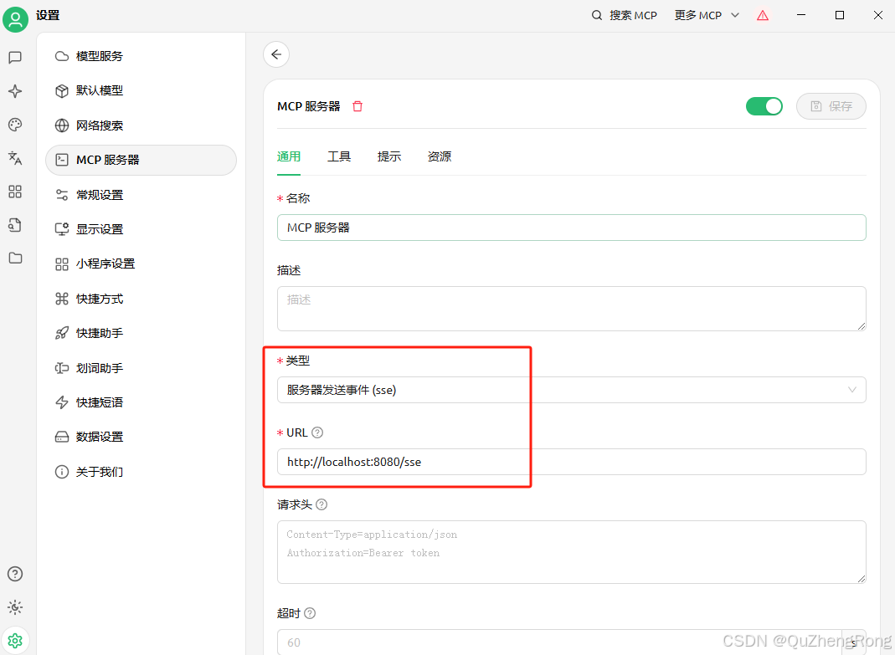895x655 pixels.
Task: Click the 名称 input field
Action: click(x=571, y=228)
